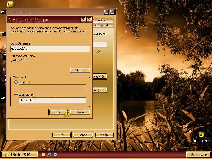This screenshot has height=159, width=212.
Task: Open the More... options button
Action: (80, 70)
